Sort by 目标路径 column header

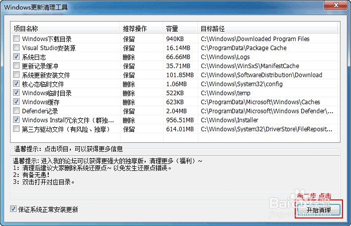[x=267, y=29]
